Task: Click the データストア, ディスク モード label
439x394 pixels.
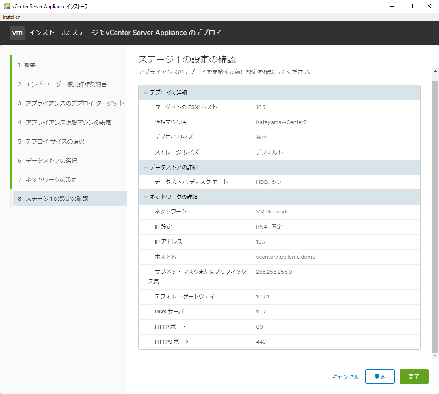Action: click(191, 182)
